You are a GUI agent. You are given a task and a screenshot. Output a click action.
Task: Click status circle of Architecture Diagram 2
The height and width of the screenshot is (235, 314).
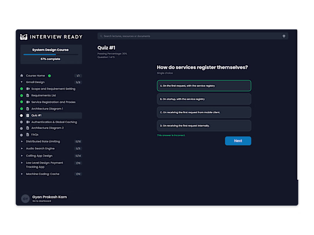point(22,128)
